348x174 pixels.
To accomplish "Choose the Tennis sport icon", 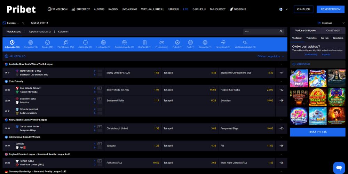I will 47,42.
